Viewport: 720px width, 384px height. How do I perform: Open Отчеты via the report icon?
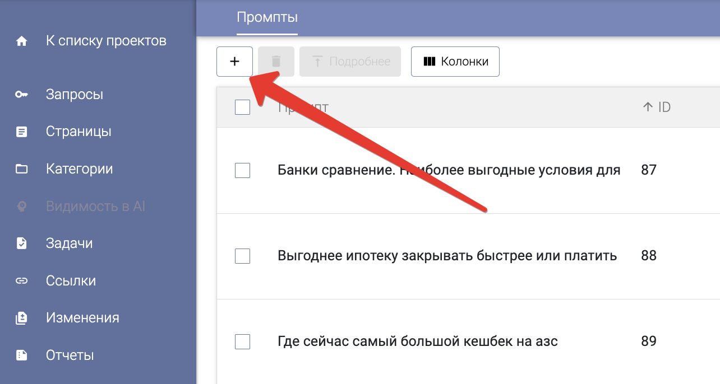22,355
